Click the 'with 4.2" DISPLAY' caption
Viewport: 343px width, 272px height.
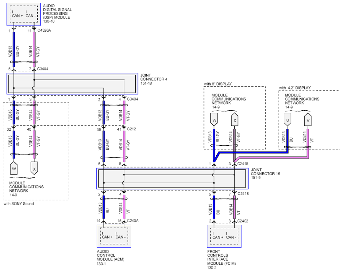pyautogui.click(x=295, y=88)
